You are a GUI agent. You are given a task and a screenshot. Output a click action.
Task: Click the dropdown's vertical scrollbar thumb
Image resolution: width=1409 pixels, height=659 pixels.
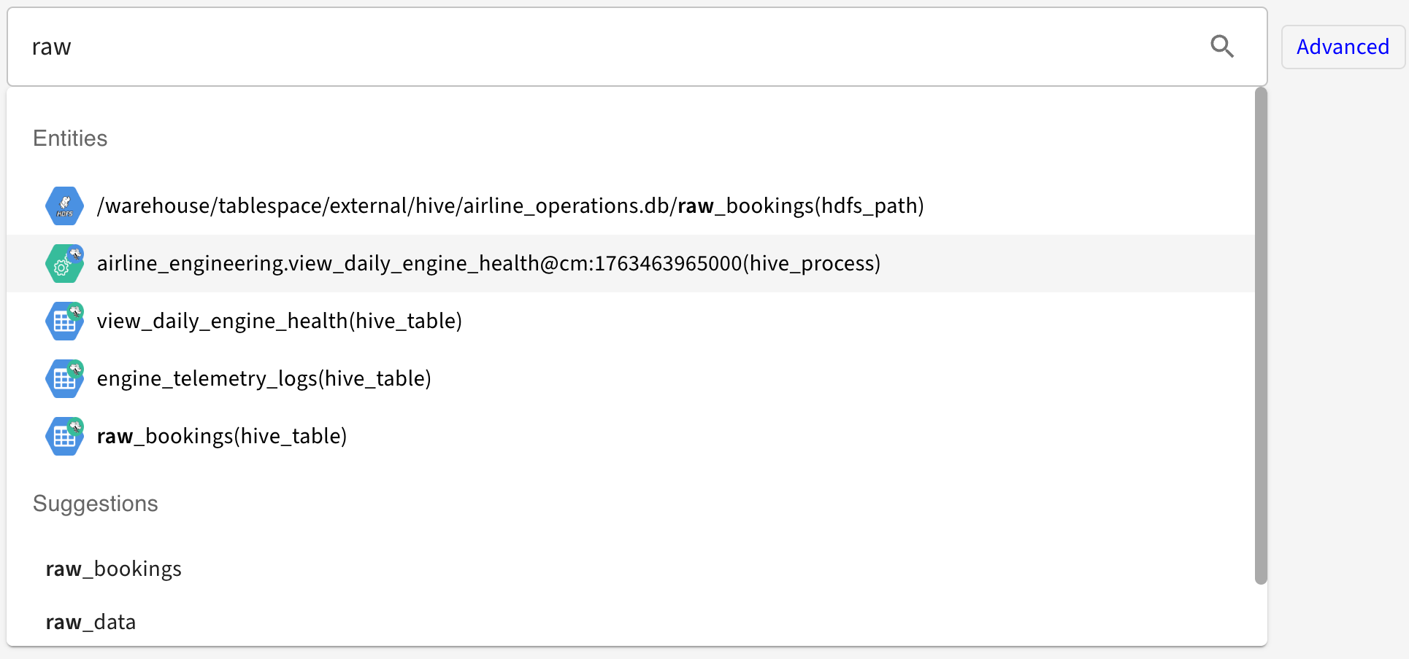1261,335
